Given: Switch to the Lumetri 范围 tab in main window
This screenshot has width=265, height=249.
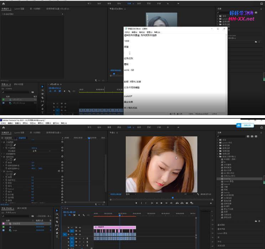Looking at the screenshot, I should 19,133.
